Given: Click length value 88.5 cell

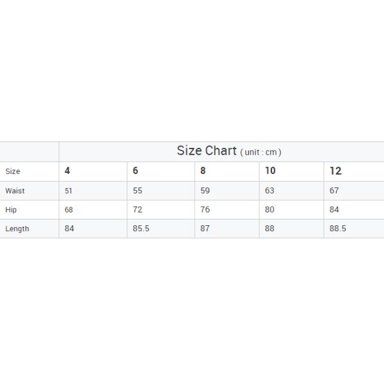Looking at the screenshot, I should click(x=338, y=229).
